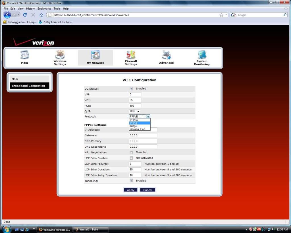
Task: Reload page with Firefox refresh icon
Action: coord(25,15)
